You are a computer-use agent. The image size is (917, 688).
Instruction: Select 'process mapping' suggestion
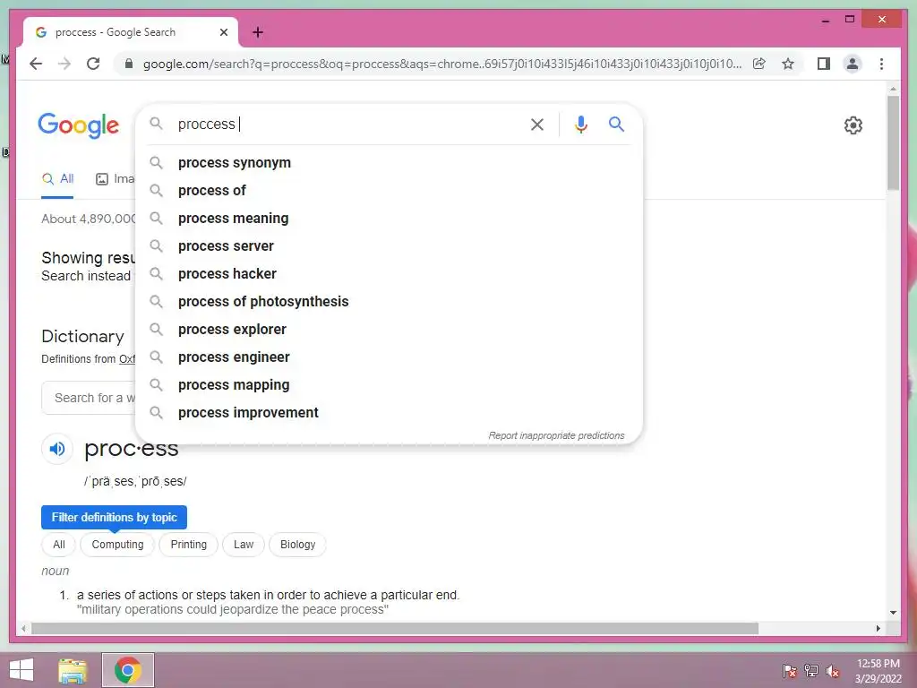tap(389, 385)
